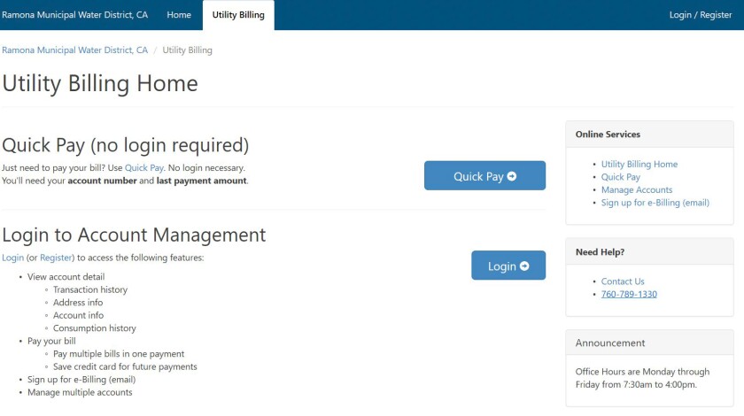The image size is (744, 416).
Task: Click the Announcement panel header
Action: pos(610,343)
